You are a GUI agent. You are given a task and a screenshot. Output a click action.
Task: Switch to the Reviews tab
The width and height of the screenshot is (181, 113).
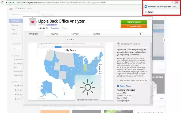55,34
